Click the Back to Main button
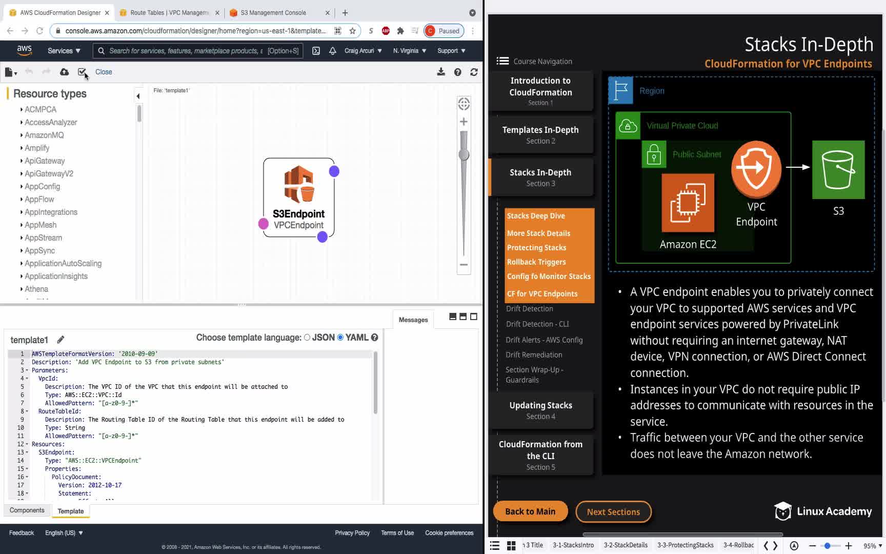The height and width of the screenshot is (554, 886). point(530,511)
